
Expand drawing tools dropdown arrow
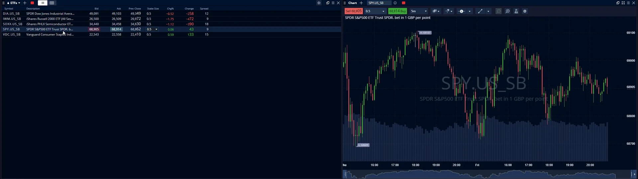click(488, 11)
